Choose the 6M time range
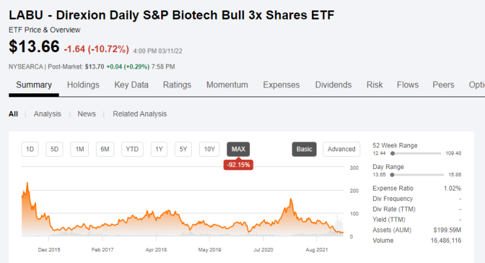The image size is (485, 263). coord(105,149)
